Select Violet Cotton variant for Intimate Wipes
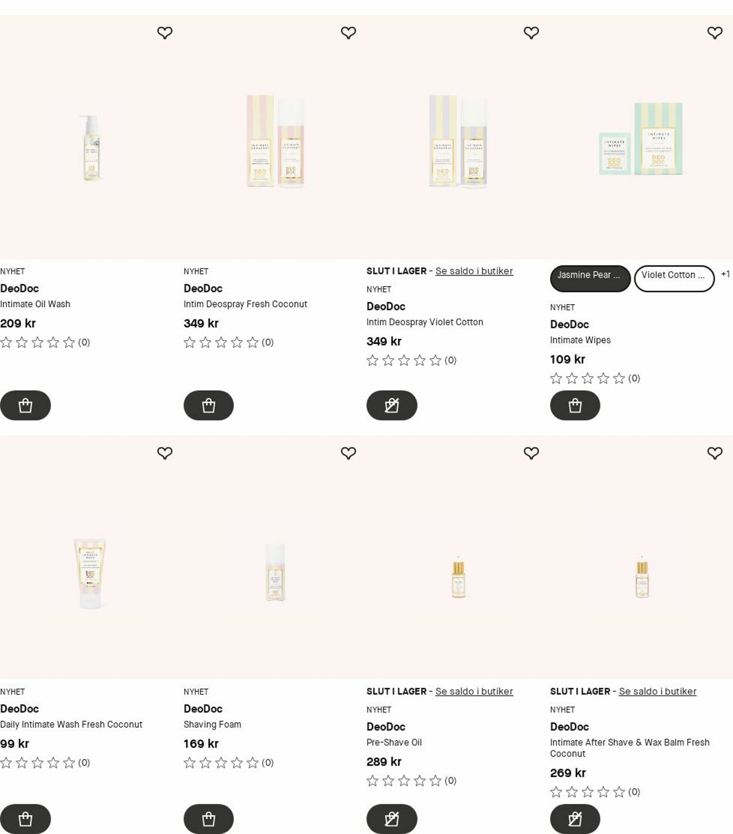The image size is (733, 834). point(674,278)
